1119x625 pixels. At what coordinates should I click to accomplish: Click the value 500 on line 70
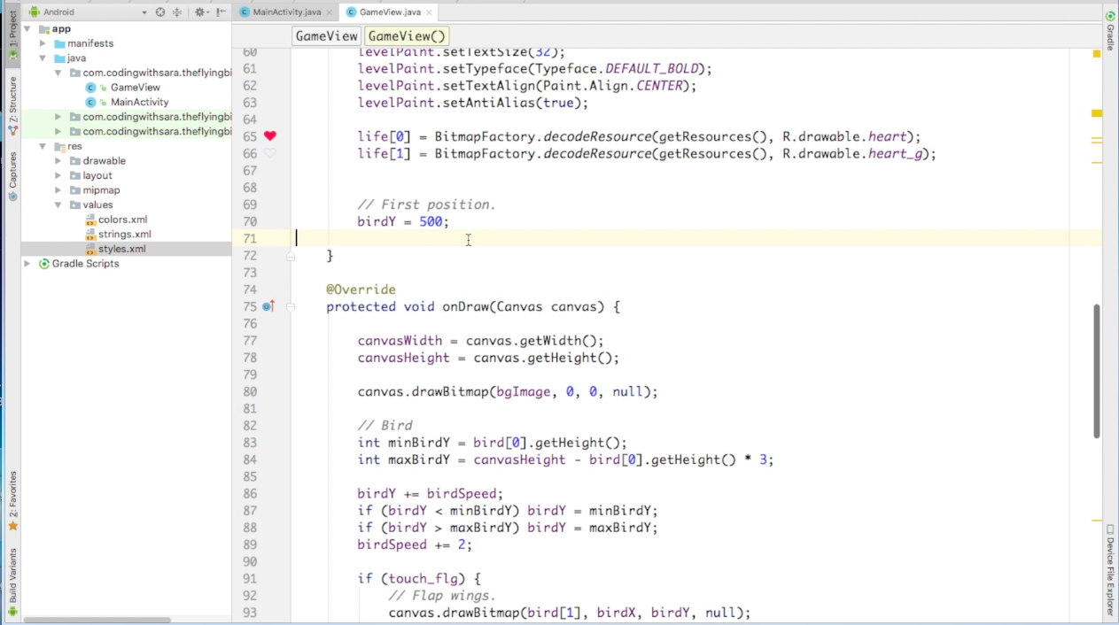(431, 221)
